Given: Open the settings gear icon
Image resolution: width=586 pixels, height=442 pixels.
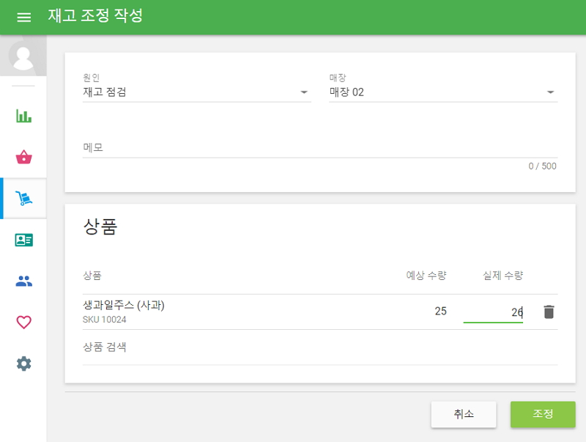Looking at the screenshot, I should pos(23,362).
